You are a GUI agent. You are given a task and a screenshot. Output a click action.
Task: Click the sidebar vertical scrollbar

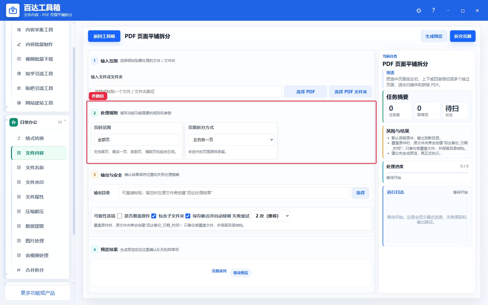coord(74,140)
